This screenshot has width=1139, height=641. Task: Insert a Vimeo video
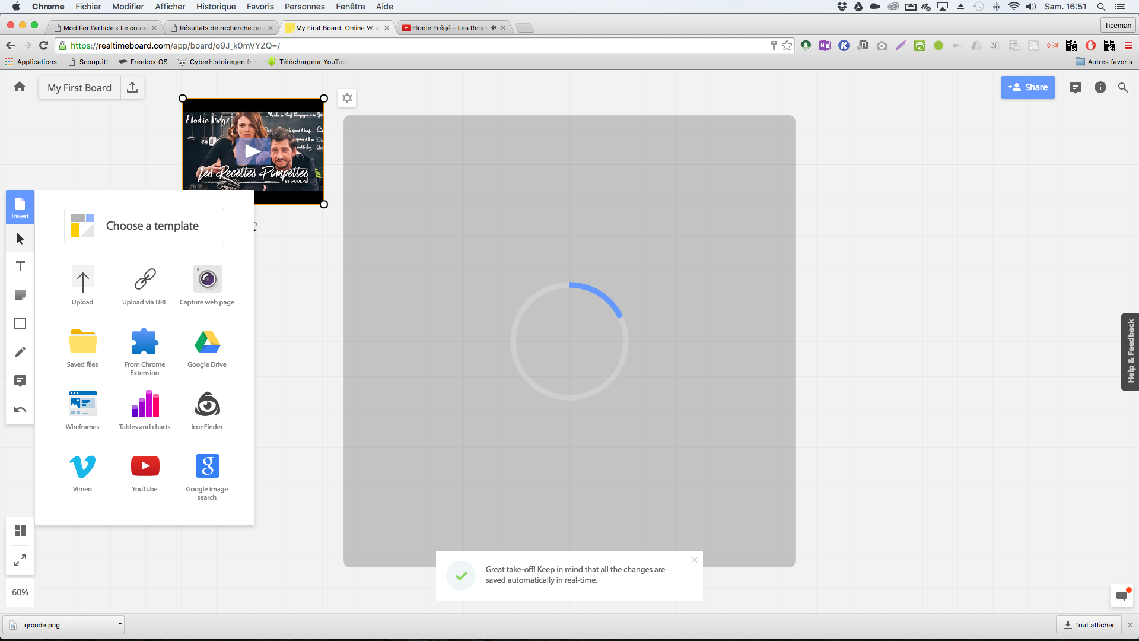(82, 472)
